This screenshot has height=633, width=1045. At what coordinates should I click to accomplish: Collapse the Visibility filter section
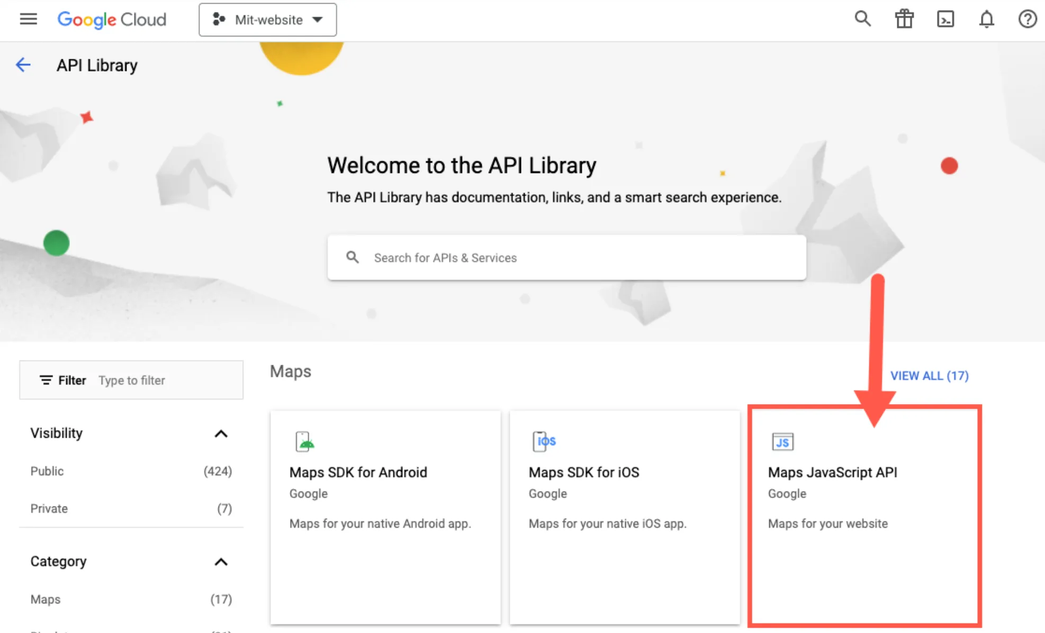tap(221, 434)
